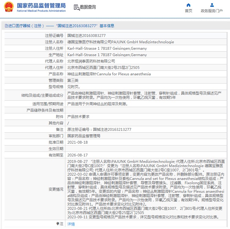Click the 产品储存条件及有效期 row label
230x229 pixels.
coord(45,110)
